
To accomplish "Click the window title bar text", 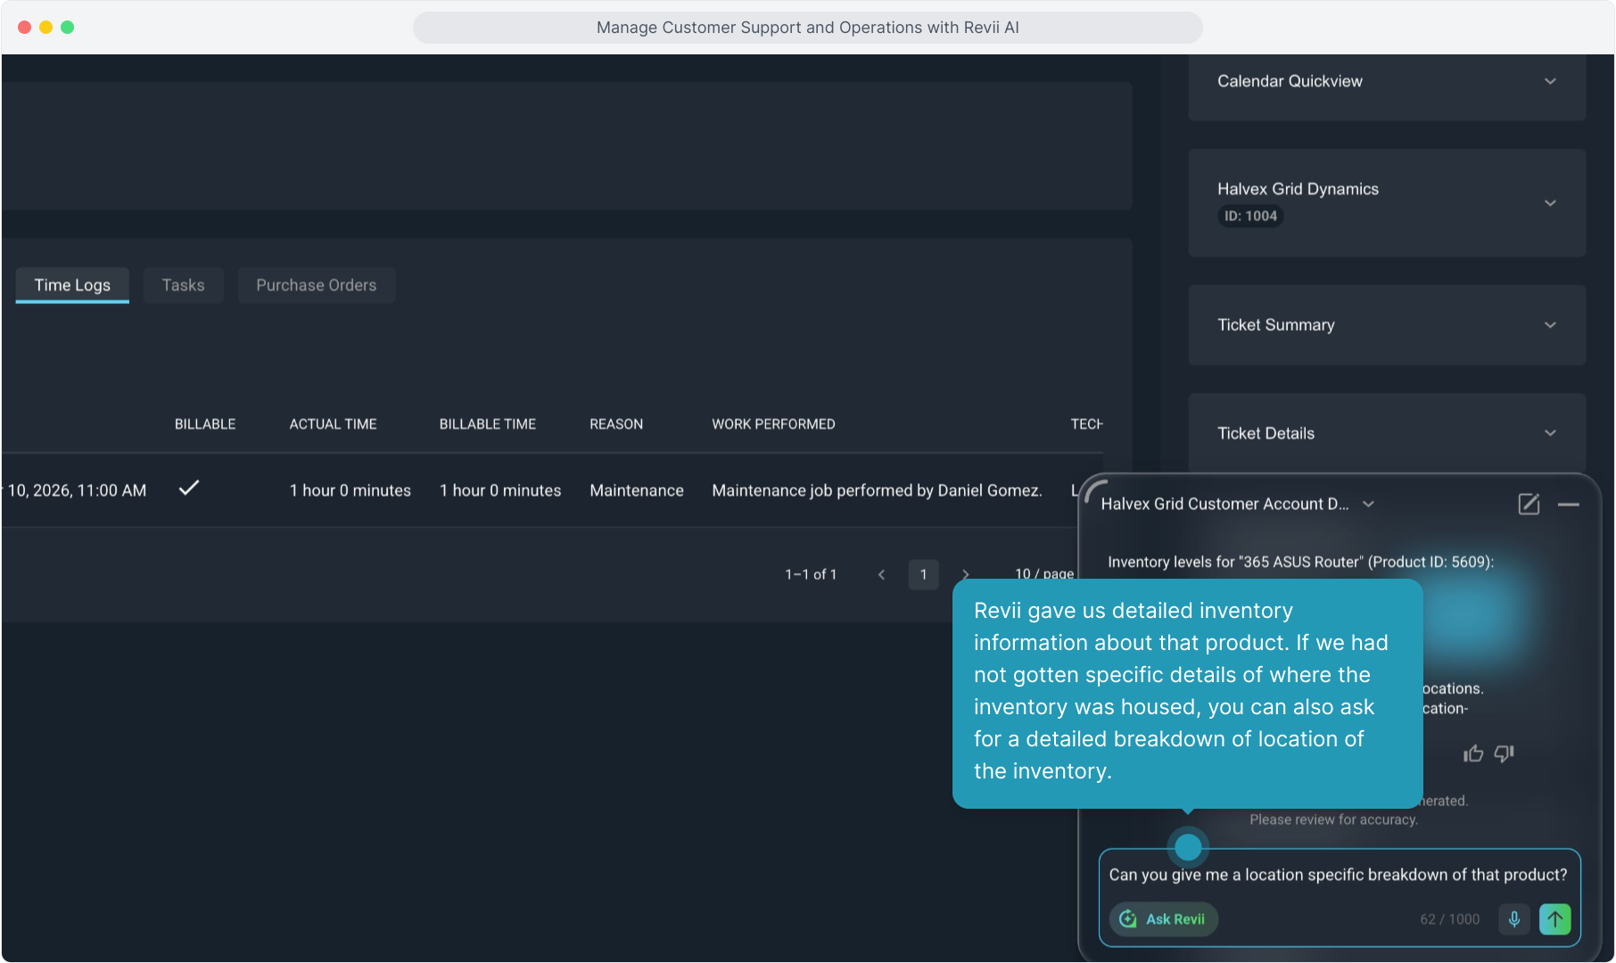I will pos(807,28).
